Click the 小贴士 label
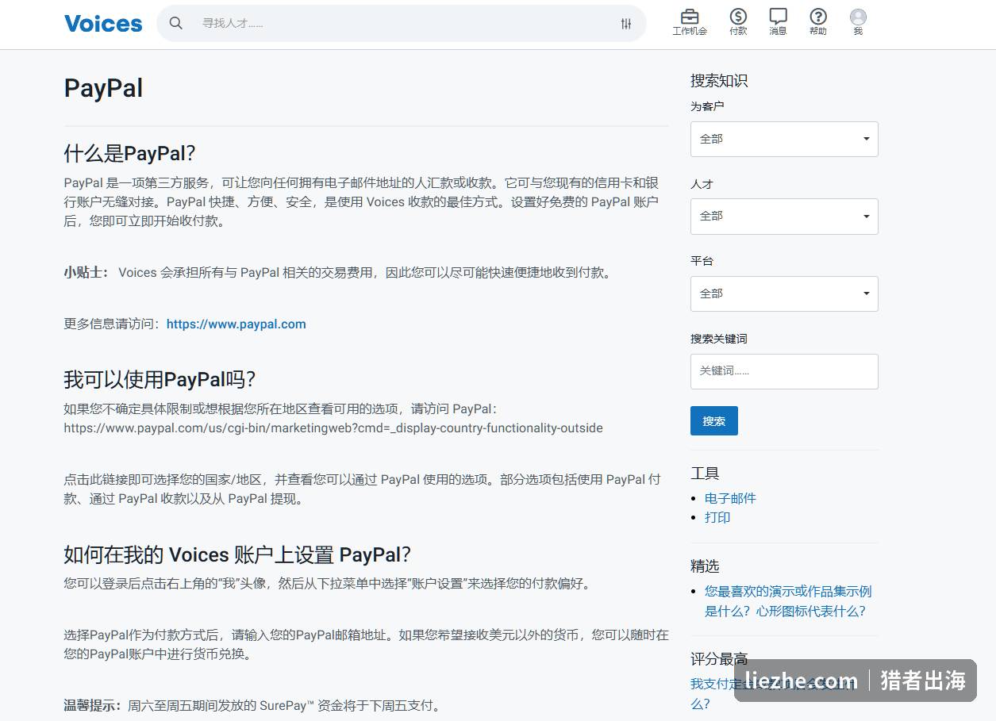 pos(86,272)
